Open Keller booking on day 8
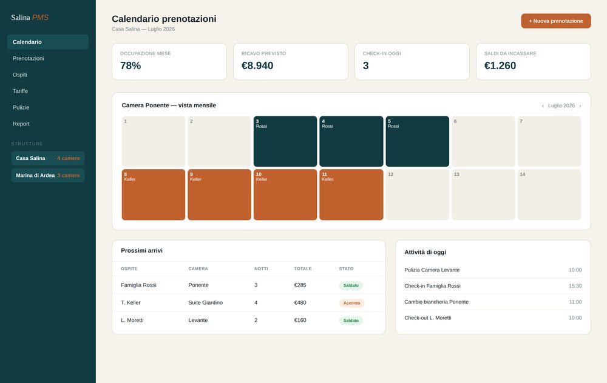 tap(154, 195)
